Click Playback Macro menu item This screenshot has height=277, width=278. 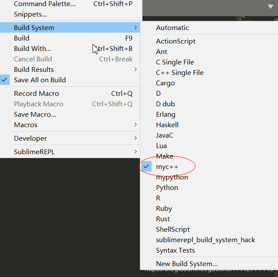(x=70, y=104)
